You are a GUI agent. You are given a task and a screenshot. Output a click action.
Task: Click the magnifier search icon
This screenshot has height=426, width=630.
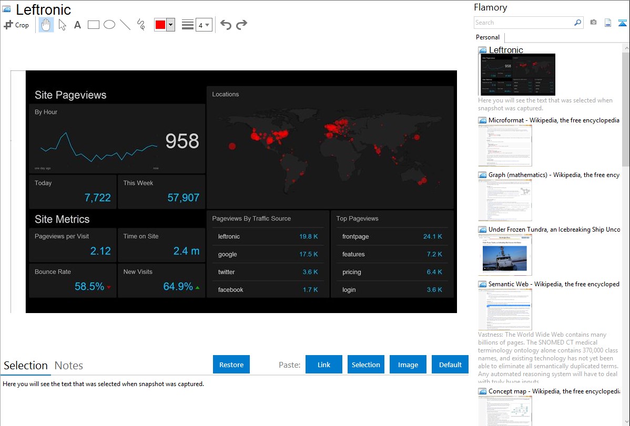(x=578, y=23)
